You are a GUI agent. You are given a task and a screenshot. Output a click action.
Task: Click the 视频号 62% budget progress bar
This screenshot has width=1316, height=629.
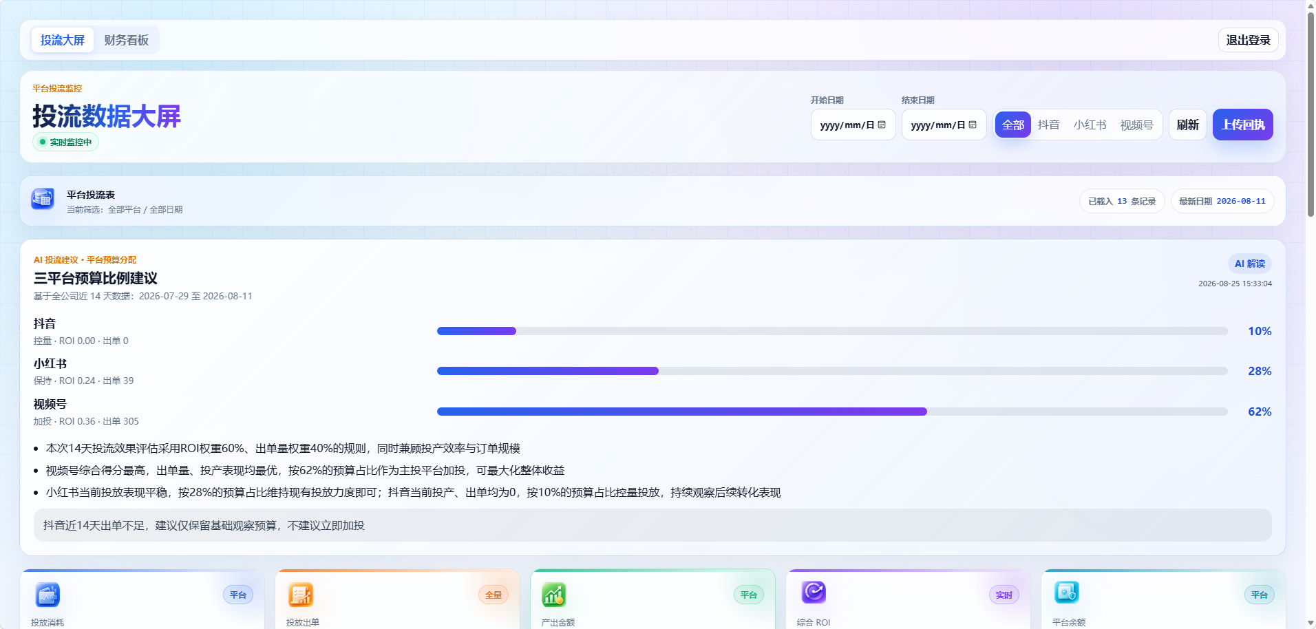(x=832, y=412)
